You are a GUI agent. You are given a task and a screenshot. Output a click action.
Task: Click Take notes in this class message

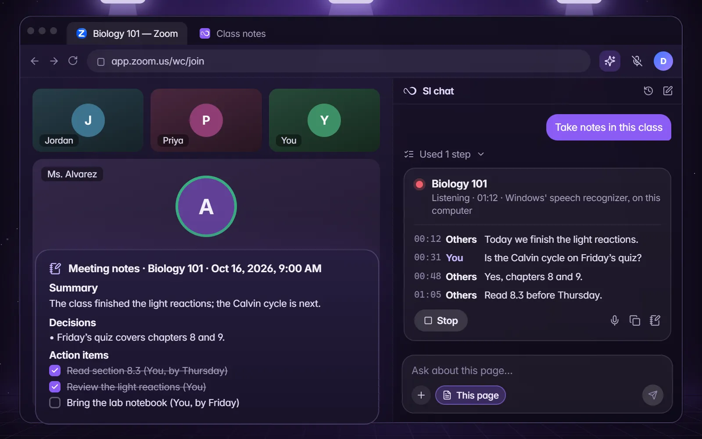point(609,127)
